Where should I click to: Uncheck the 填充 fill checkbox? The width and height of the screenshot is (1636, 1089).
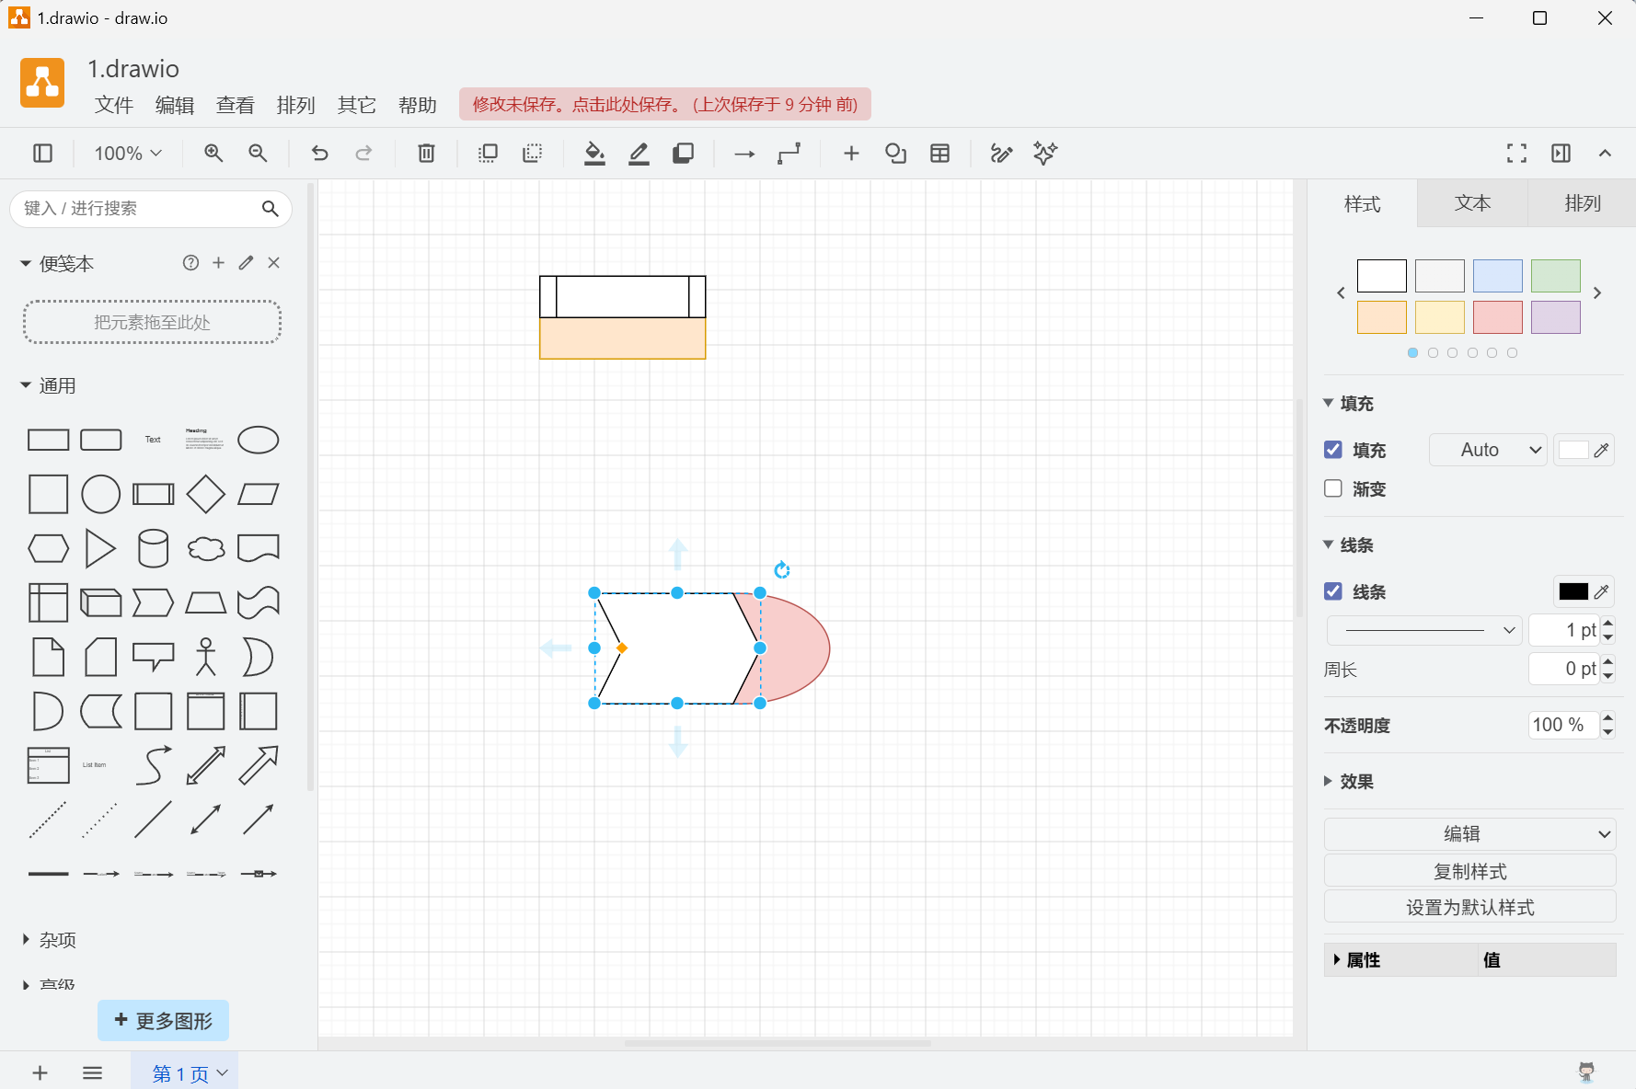click(x=1333, y=450)
